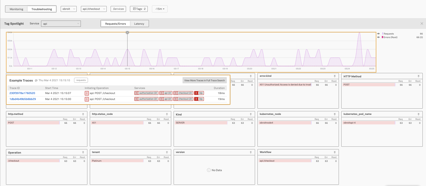The height and width of the screenshot is (186, 426).
Task: Click idp root error icon in 18ms trace
Action: point(196,93)
